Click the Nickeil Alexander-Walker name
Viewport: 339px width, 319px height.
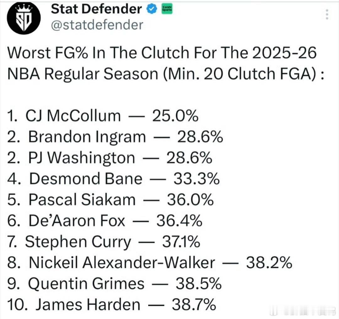pyautogui.click(x=122, y=263)
